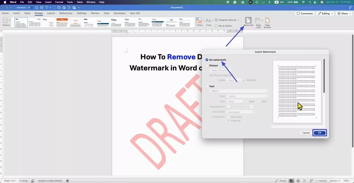Expand the Scale dropdown set to Auto

pyautogui.click(x=234, y=80)
